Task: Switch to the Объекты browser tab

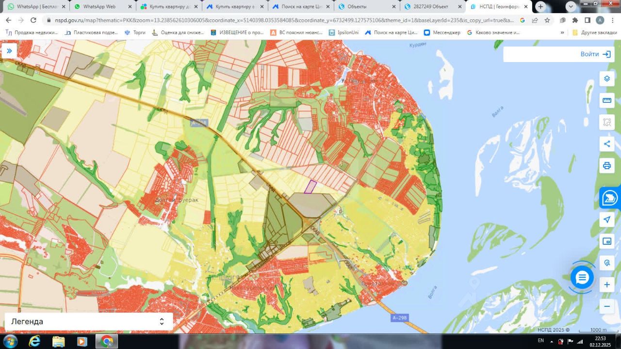Action: click(x=367, y=7)
